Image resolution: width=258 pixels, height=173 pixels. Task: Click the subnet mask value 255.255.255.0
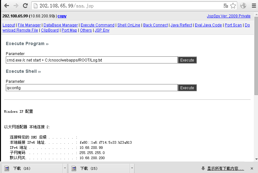click(x=92, y=153)
